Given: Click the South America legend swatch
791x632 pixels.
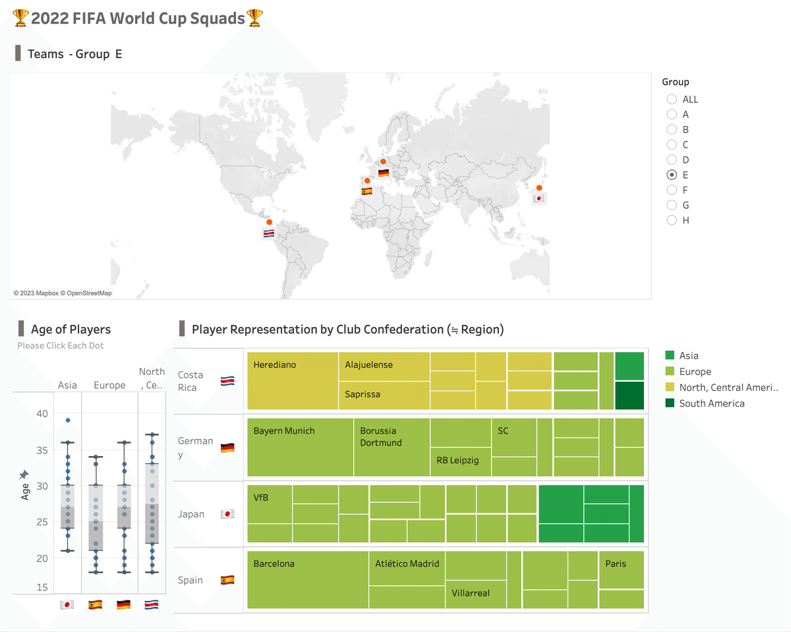Looking at the screenshot, I should [x=670, y=403].
